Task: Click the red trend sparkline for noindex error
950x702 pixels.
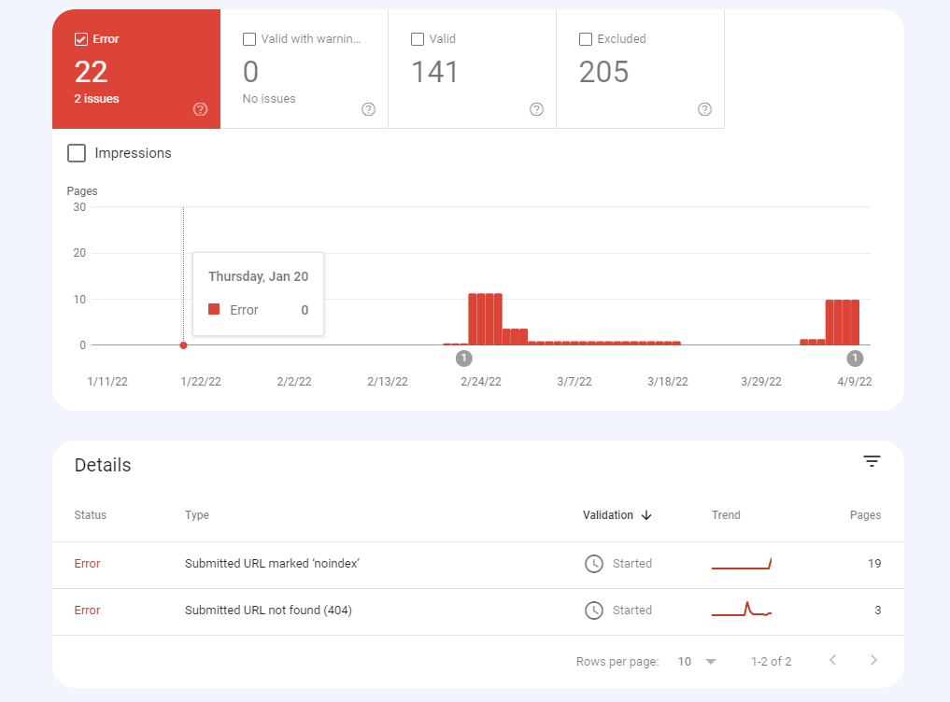Action: pyautogui.click(x=741, y=564)
